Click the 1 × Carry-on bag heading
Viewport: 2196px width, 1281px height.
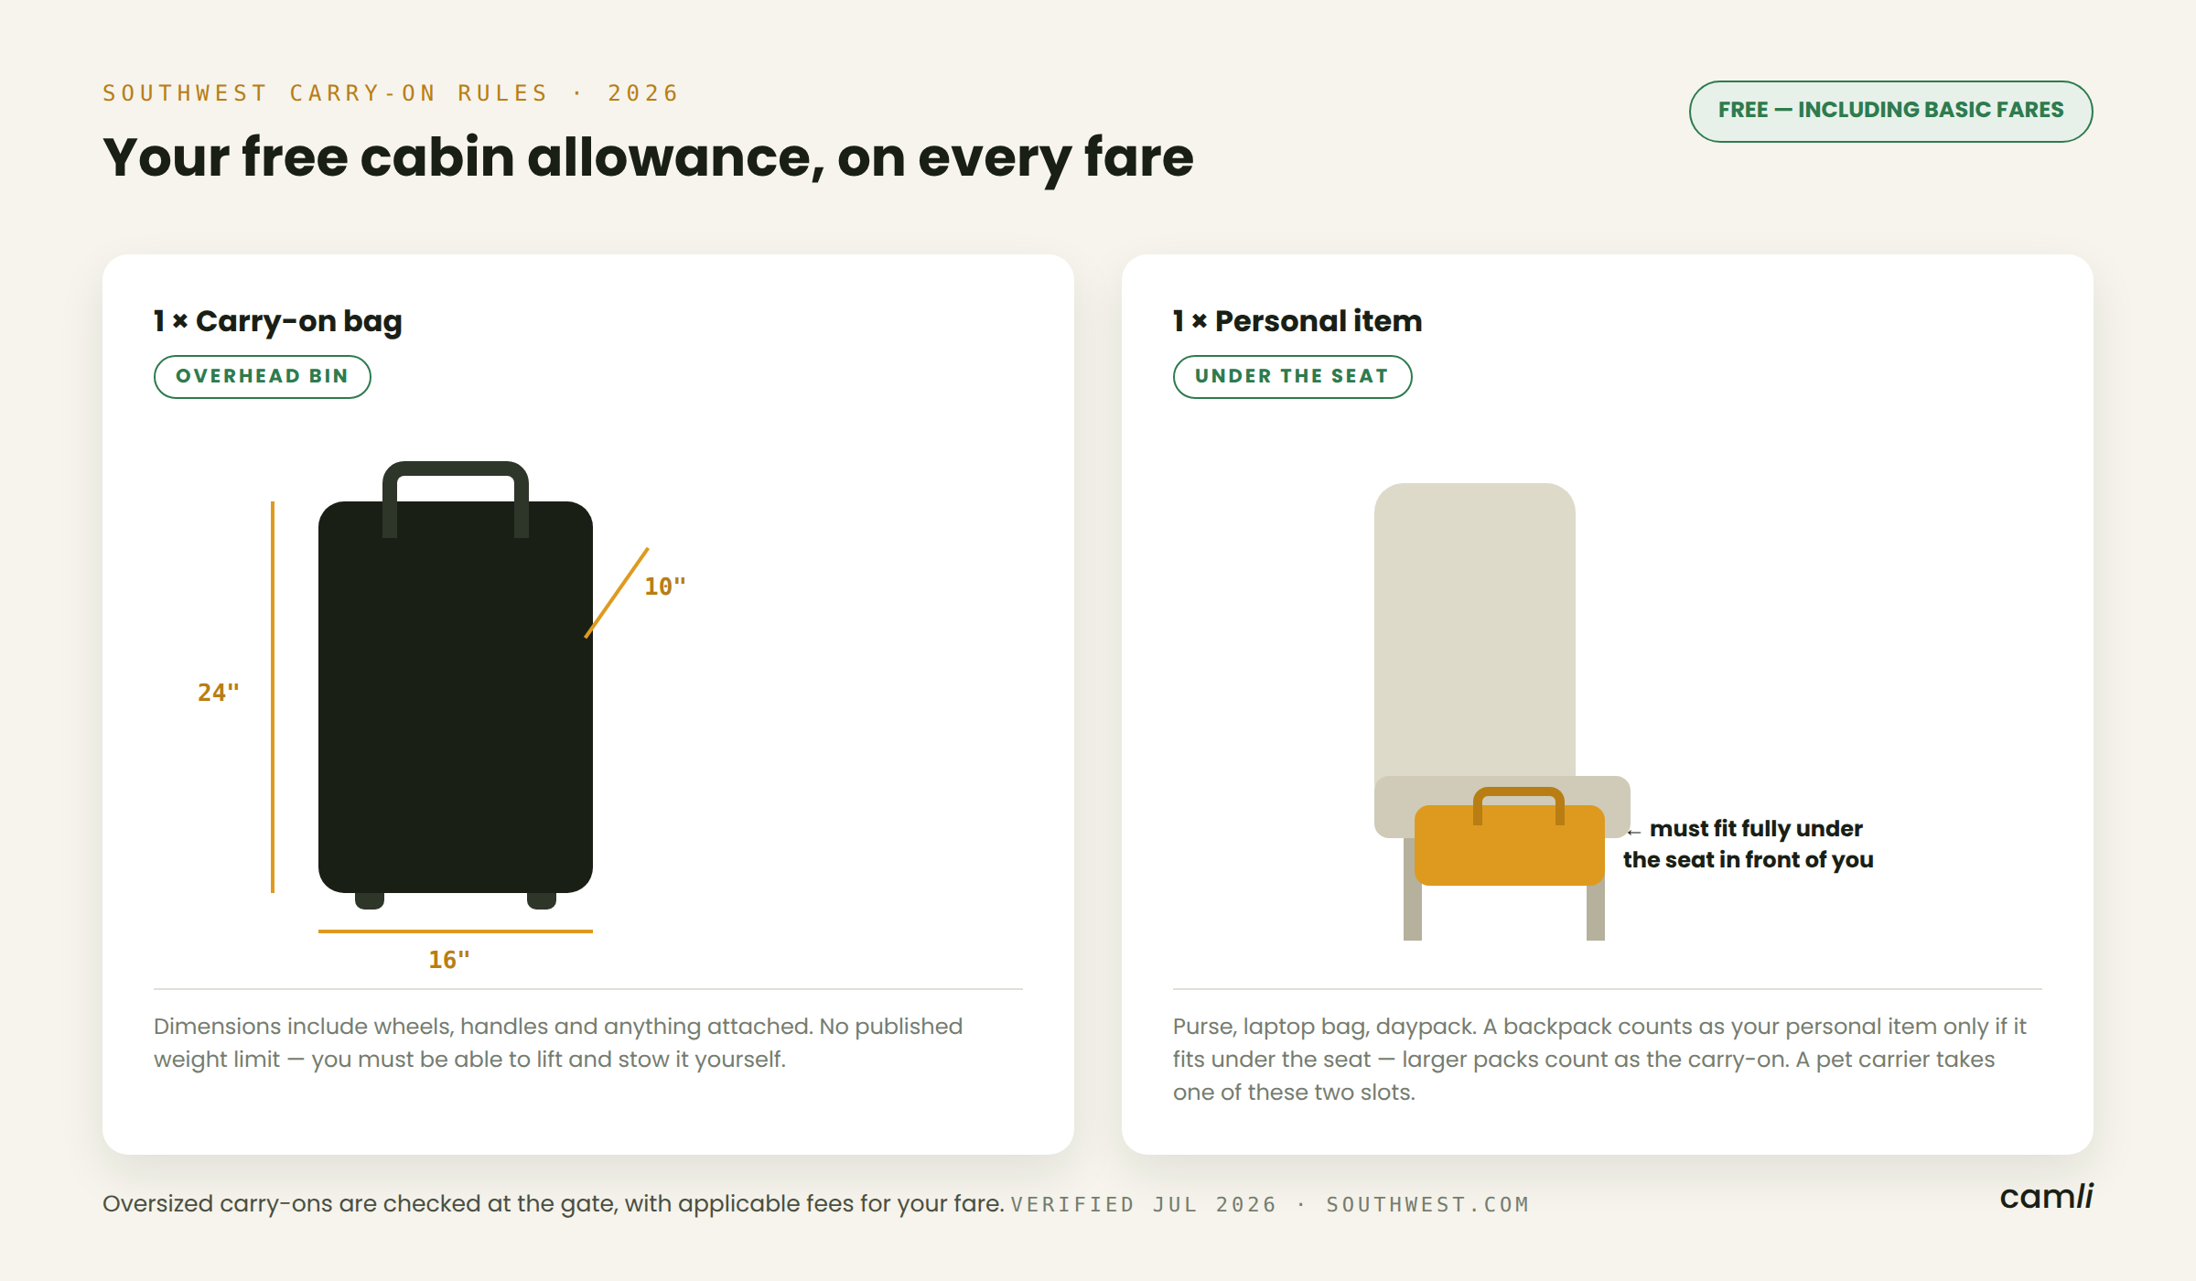278,321
